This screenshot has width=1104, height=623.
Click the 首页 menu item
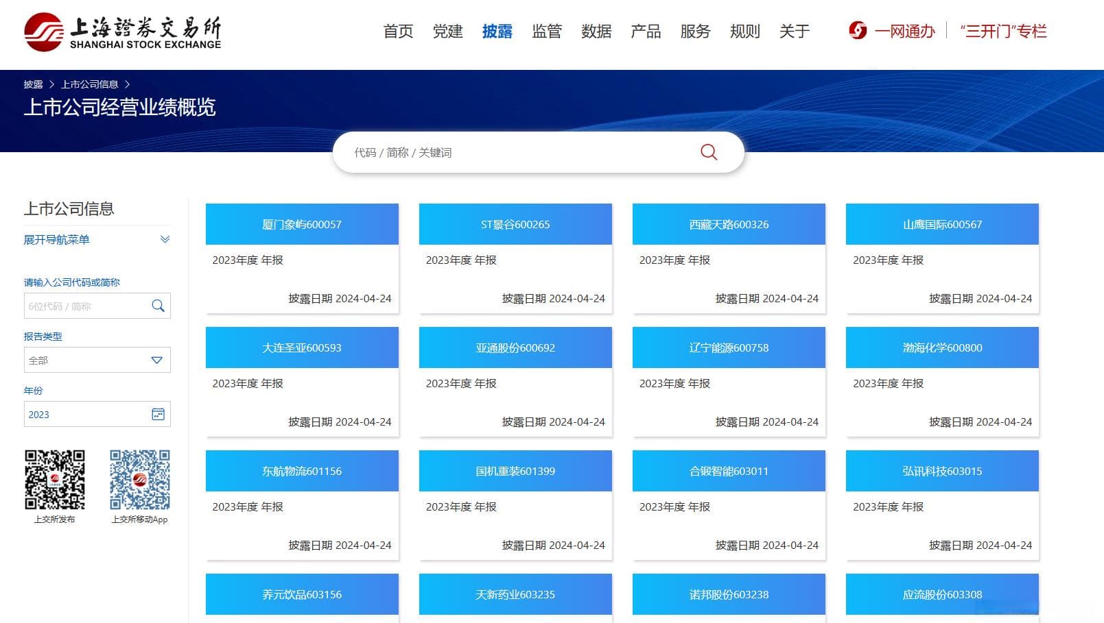pos(398,32)
